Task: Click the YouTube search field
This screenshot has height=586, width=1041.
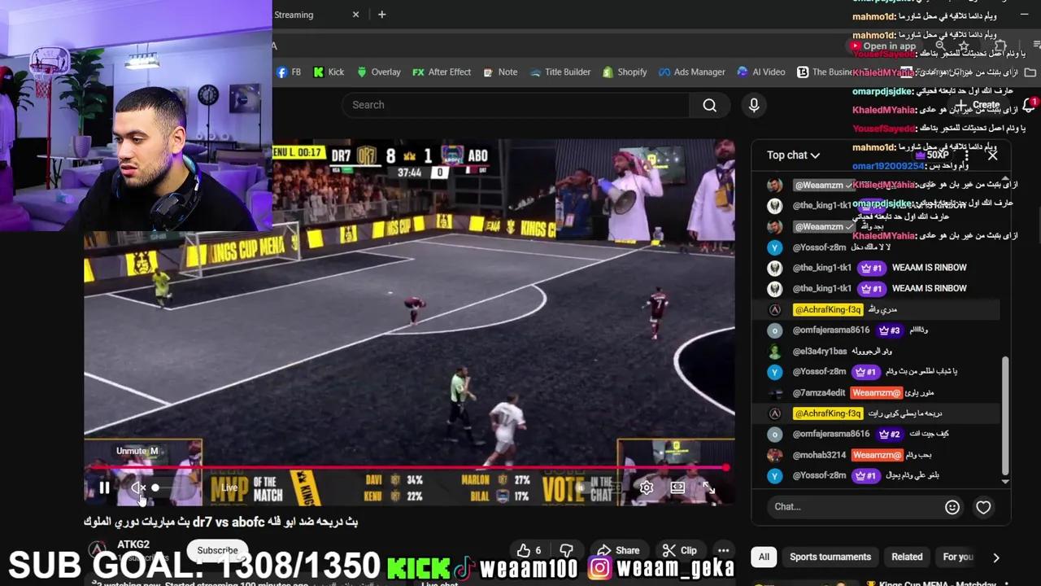Action: tap(516, 105)
